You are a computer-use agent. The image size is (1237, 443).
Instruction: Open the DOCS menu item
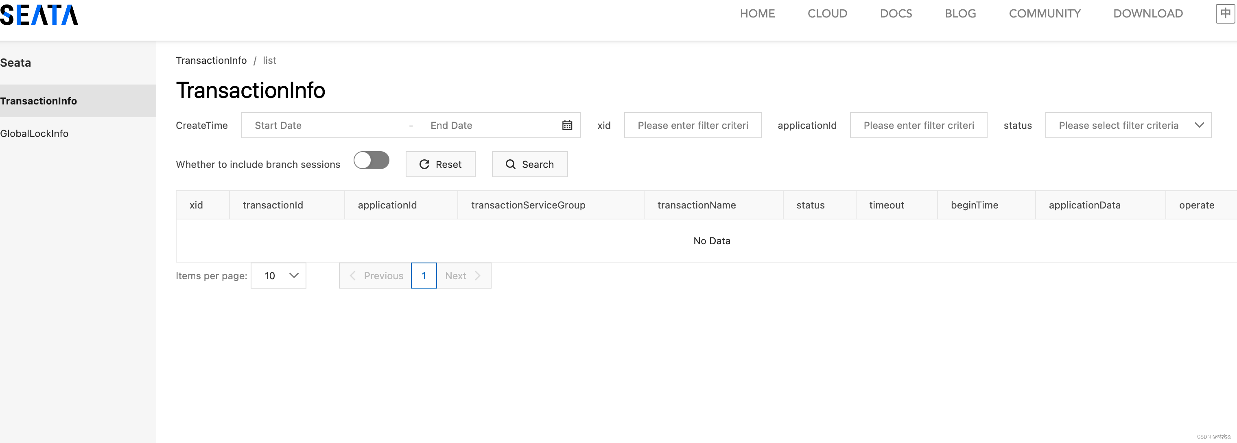coord(895,13)
